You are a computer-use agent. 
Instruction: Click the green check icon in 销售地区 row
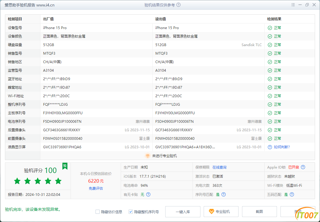[x=270, y=62]
